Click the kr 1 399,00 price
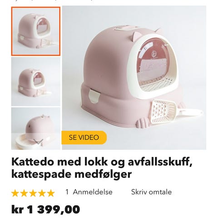 45,209
